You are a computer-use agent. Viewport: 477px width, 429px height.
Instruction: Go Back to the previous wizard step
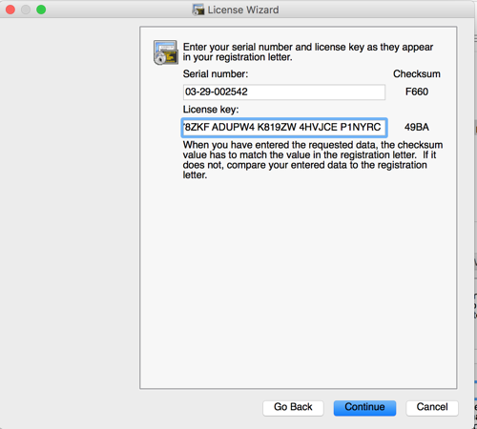point(293,408)
